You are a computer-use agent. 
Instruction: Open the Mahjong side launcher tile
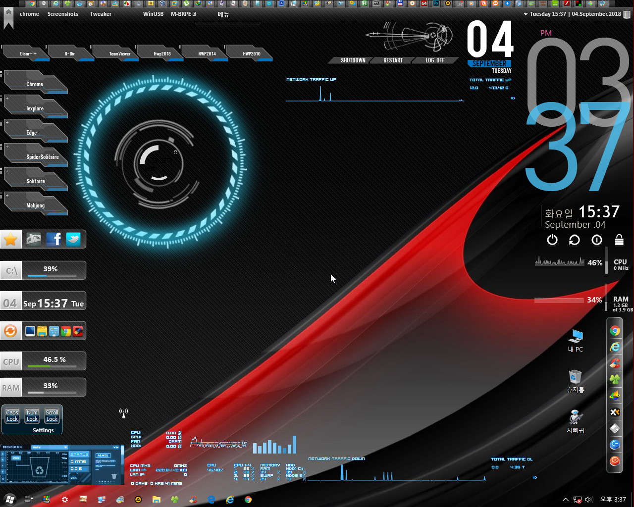[35, 204]
